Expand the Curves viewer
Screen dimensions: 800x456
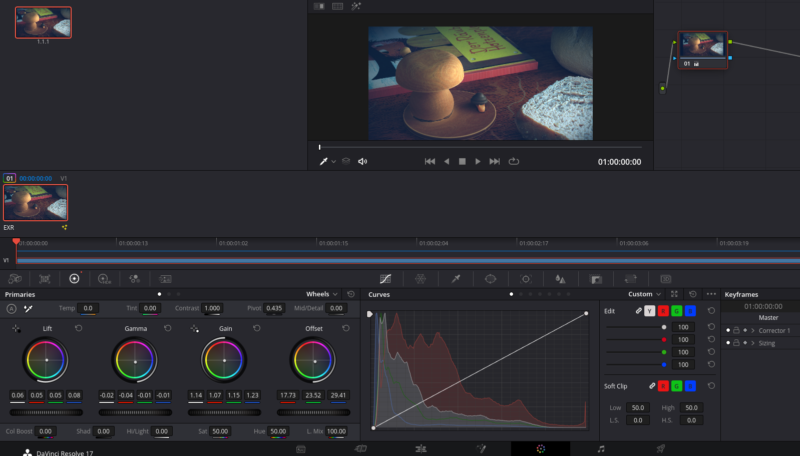674,294
